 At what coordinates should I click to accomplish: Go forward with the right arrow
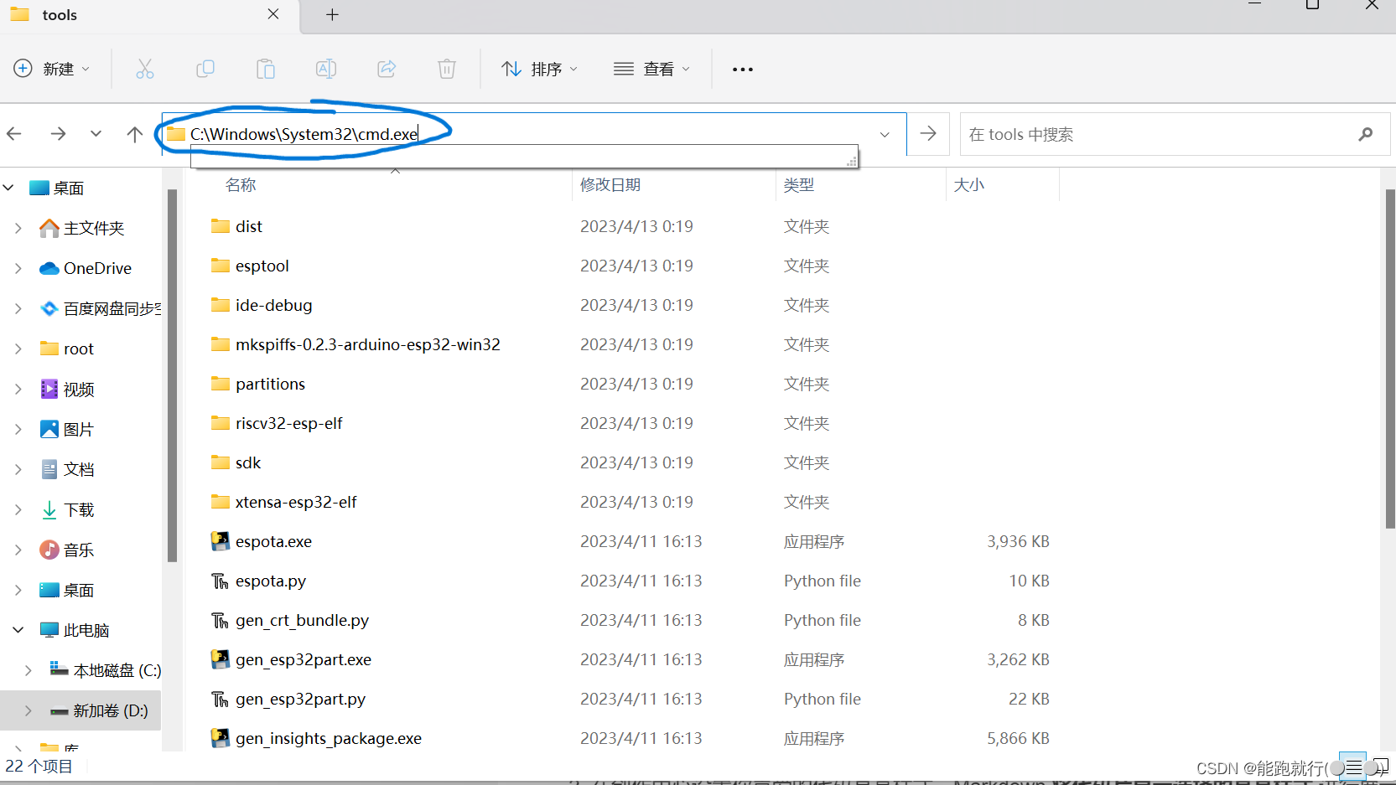tap(58, 133)
